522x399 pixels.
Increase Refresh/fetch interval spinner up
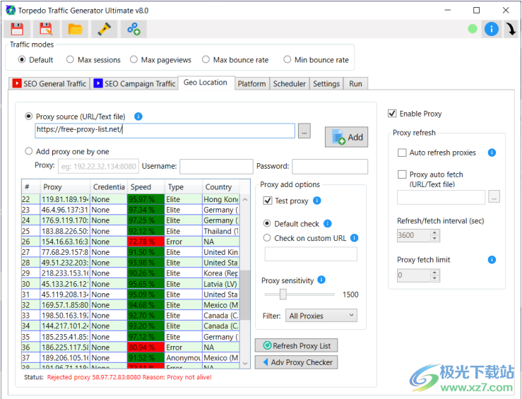[x=434, y=232]
